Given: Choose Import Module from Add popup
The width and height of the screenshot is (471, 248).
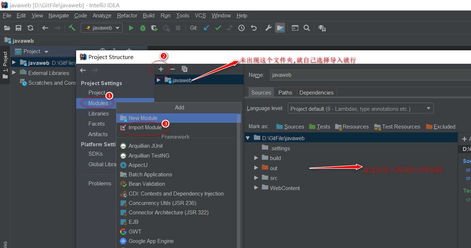Looking at the screenshot, I should 177,127.
